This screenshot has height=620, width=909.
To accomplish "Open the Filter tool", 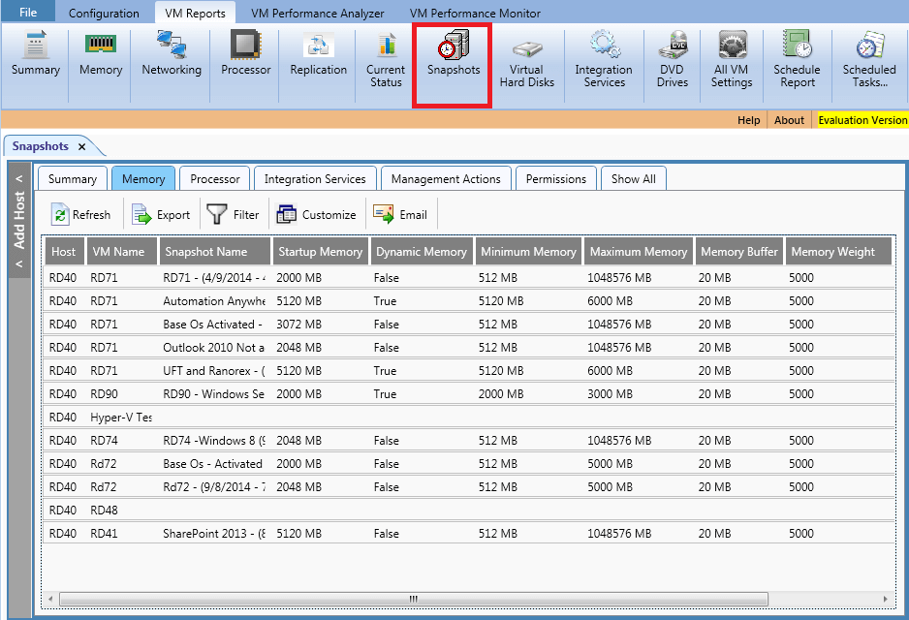I will click(x=233, y=214).
